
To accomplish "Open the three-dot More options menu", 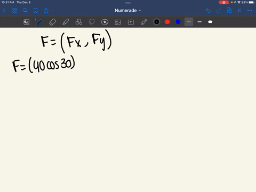I will [x=250, y=11].
